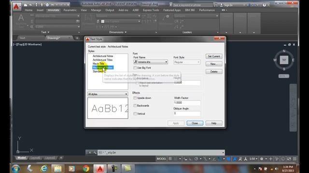This screenshot has height=173, width=309.
Task: Click the Plot printer icon in Quick Access toolbar
Action: [47, 5]
